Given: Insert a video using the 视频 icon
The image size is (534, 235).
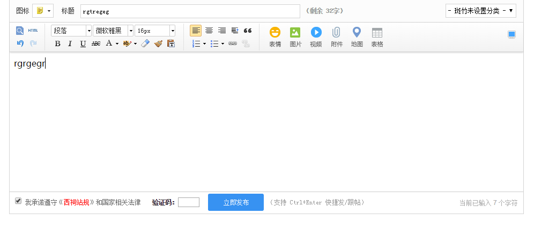Looking at the screenshot, I should pyautogui.click(x=316, y=37).
